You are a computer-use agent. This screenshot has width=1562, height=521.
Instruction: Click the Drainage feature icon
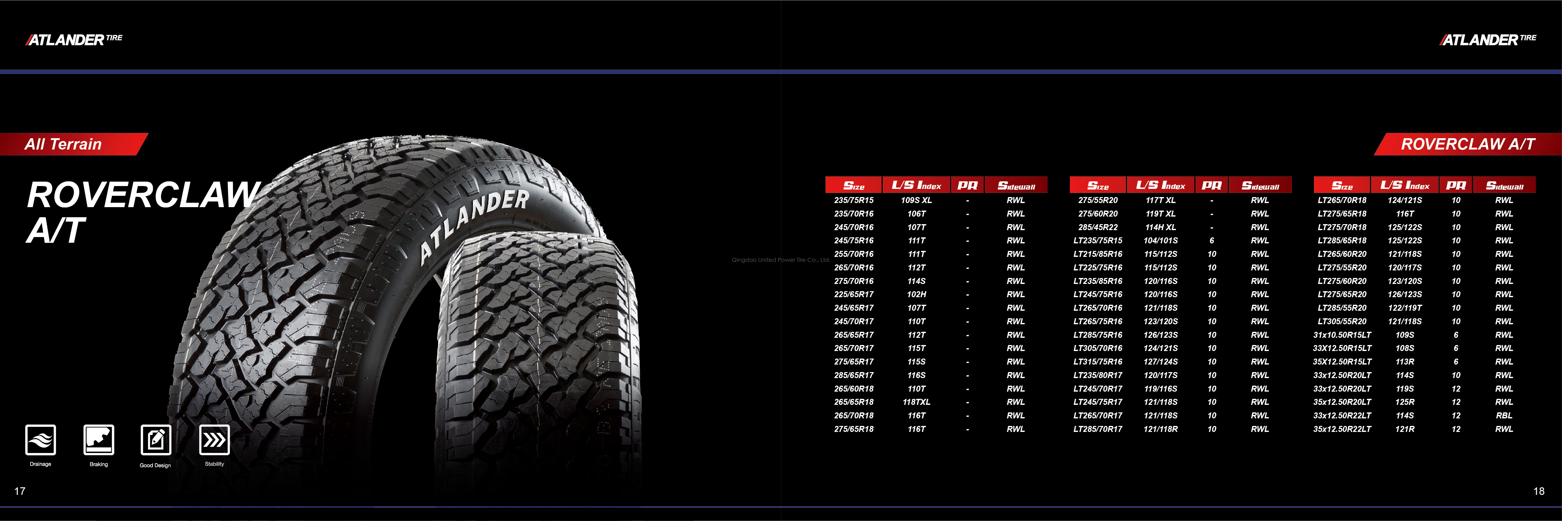[x=41, y=440]
